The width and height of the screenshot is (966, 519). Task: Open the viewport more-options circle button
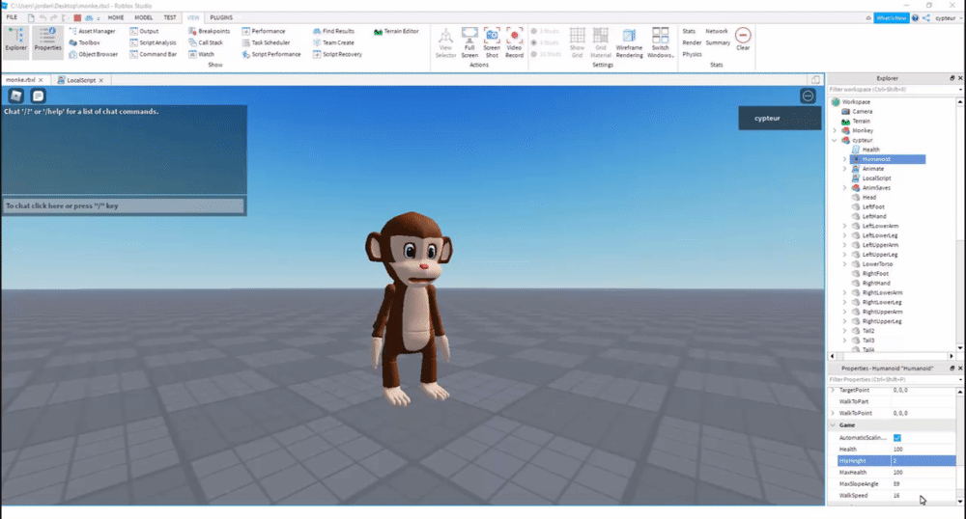click(808, 96)
